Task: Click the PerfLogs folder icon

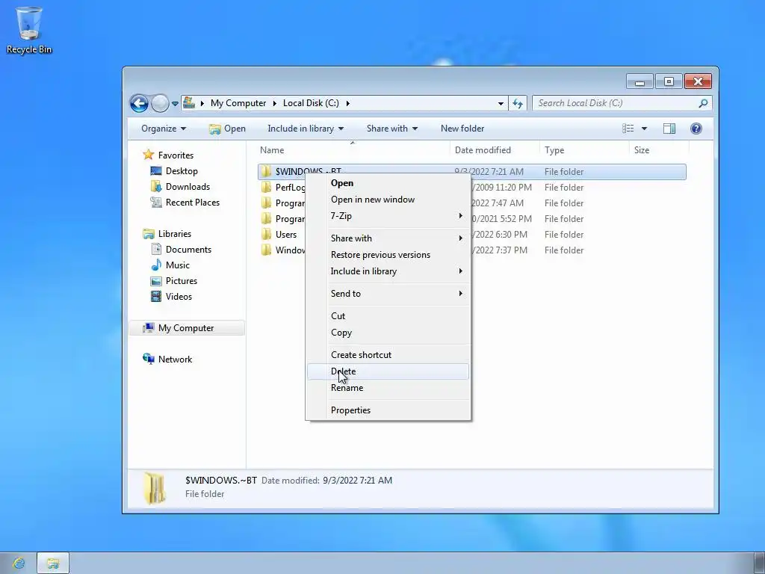Action: pos(266,187)
